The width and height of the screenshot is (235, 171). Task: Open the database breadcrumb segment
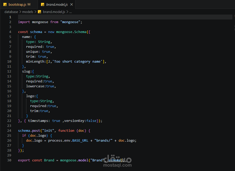click(11, 12)
